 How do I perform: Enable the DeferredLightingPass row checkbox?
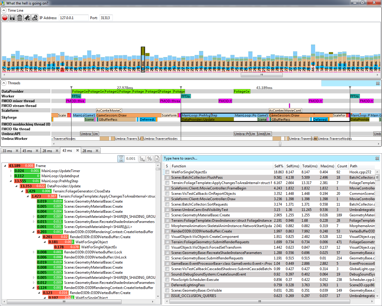[x=167, y=285]
